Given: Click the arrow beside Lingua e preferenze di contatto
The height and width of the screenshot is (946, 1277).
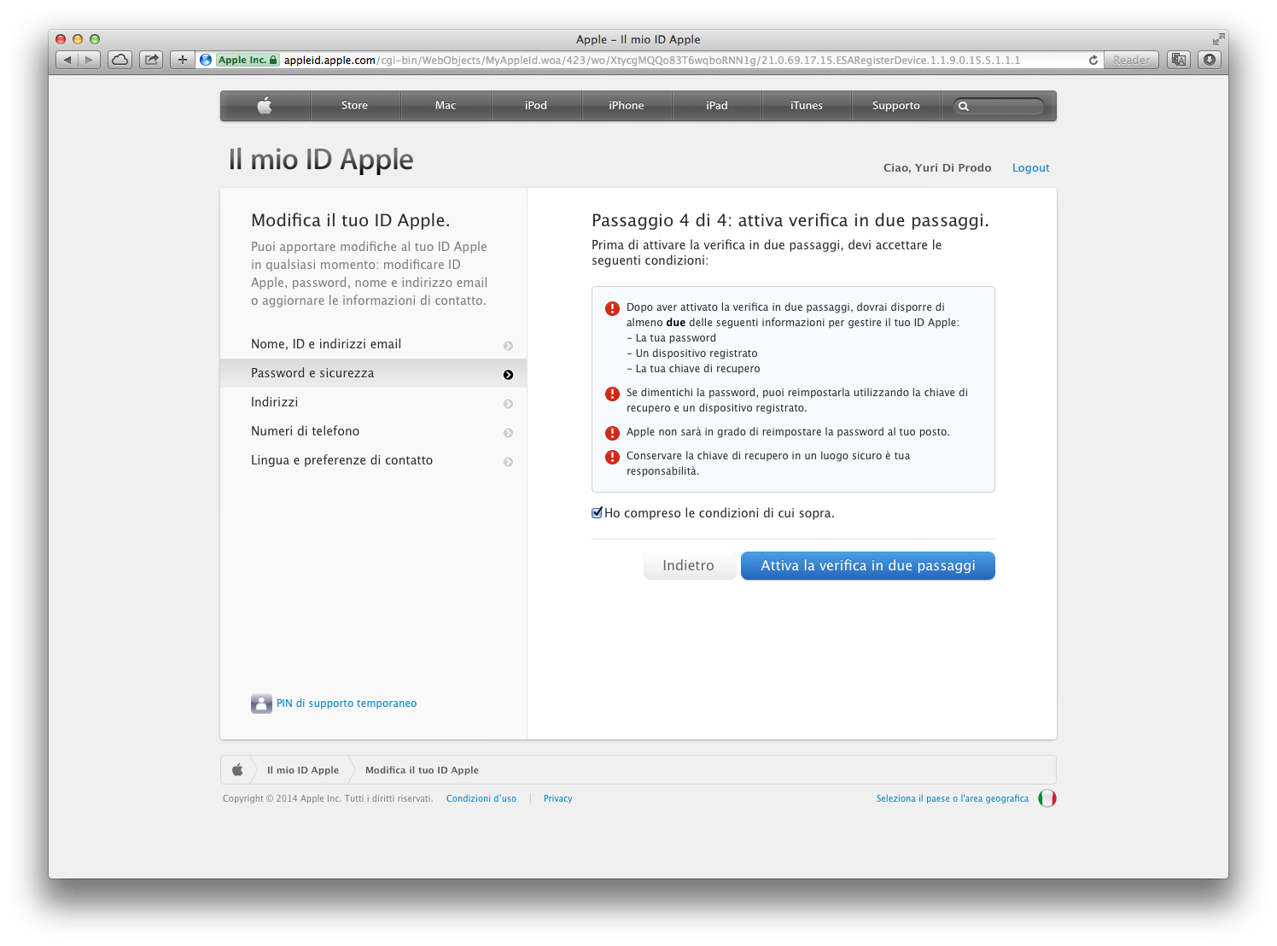Looking at the screenshot, I should (x=508, y=462).
